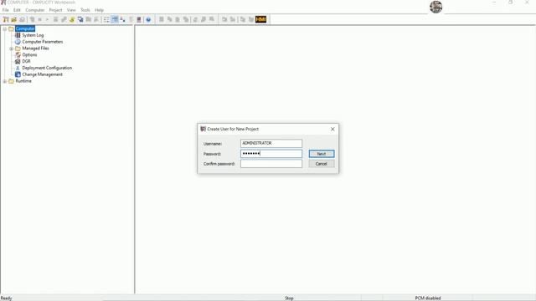Select the Computer Parameters globe icon
Viewport: 536px width, 301px height.
[x=18, y=42]
